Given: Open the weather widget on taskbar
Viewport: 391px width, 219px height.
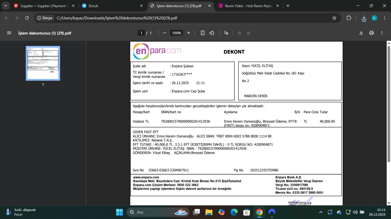Looking at the screenshot, I should 21,212.
